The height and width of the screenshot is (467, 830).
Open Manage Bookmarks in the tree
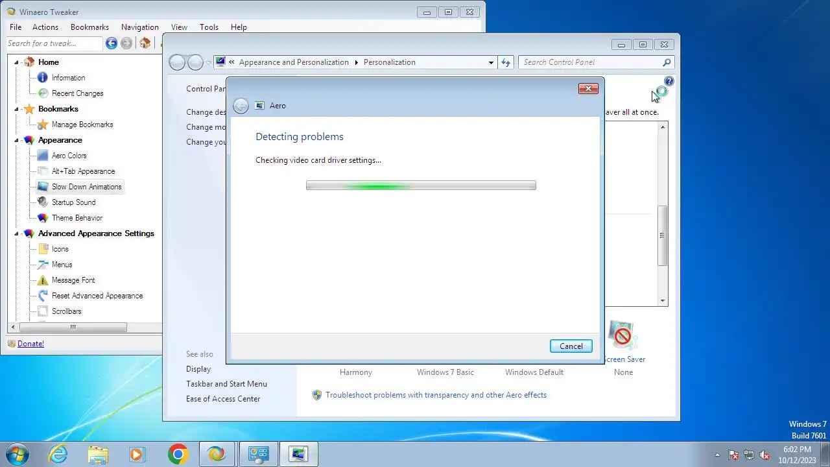[x=82, y=125]
